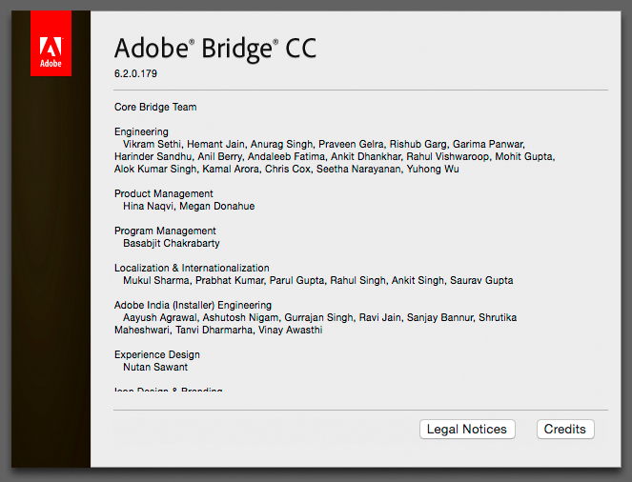Click the name Anurag Singh
632x482 pixels.
(x=281, y=144)
